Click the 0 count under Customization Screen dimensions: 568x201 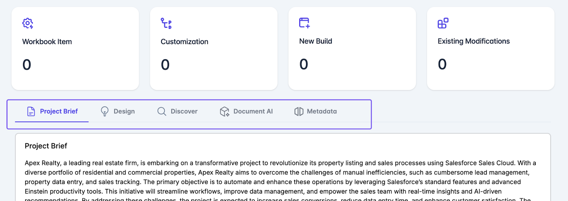[165, 65]
